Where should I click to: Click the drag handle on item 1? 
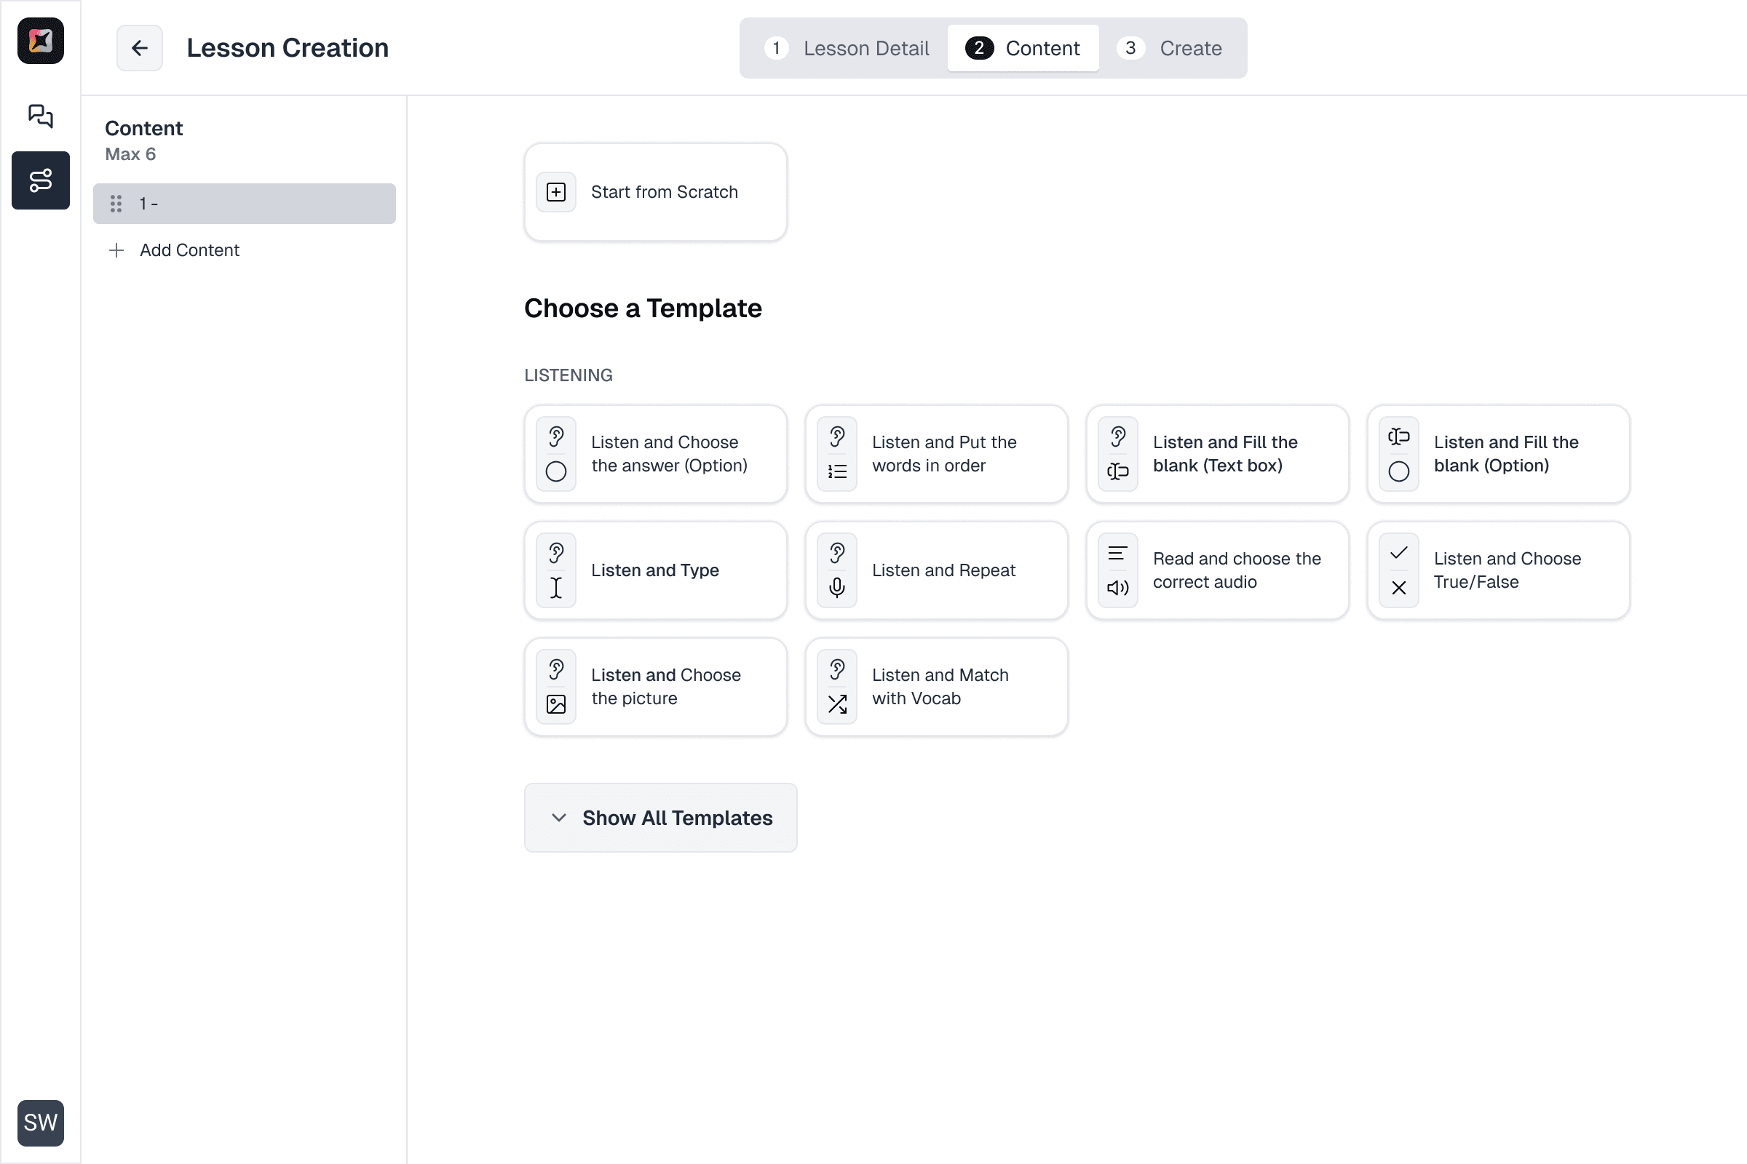click(x=116, y=204)
